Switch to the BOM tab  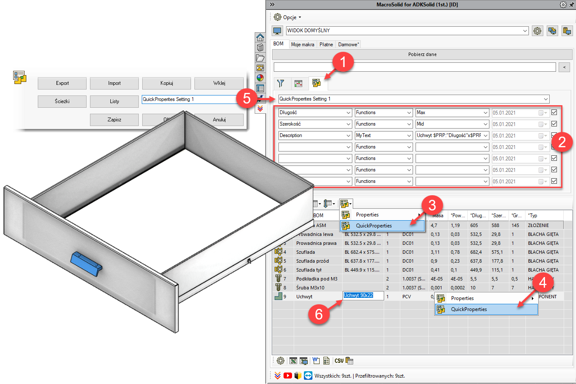278,44
